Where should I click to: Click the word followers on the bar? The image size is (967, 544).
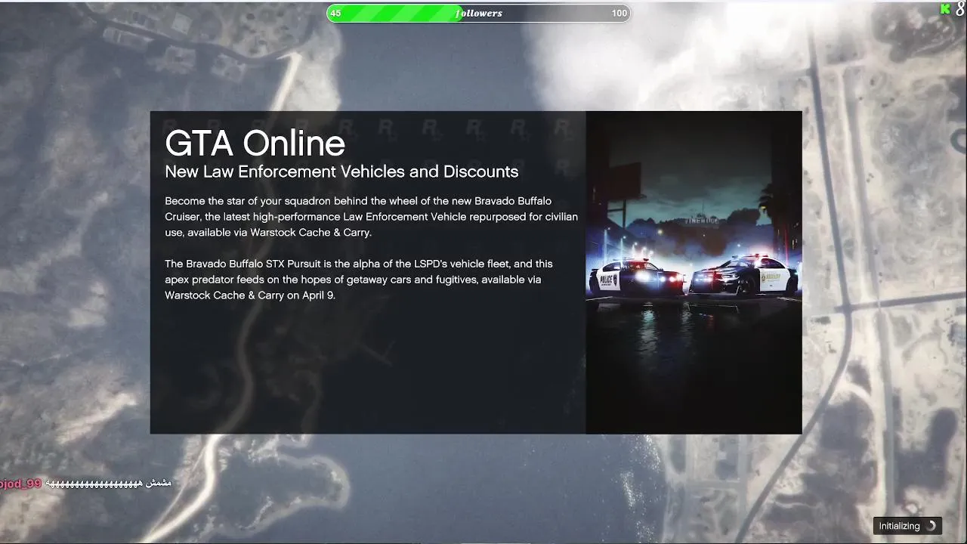[x=479, y=13]
